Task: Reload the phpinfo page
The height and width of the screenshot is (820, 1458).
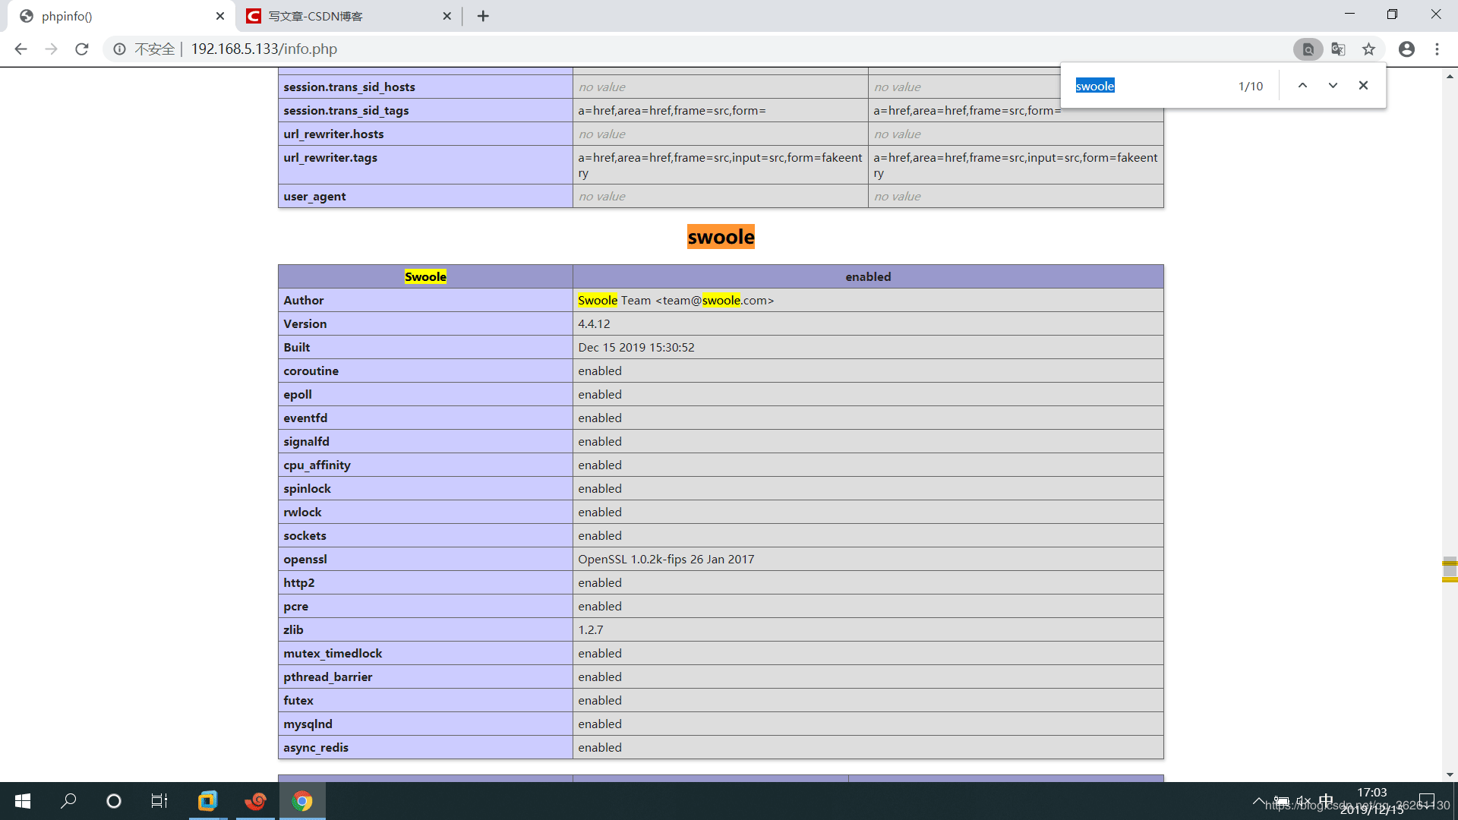Action: 82,49
